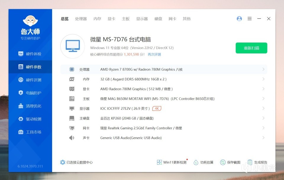Click the user account avatar icon
This screenshot has height=180, width=284.
click(x=239, y=19)
